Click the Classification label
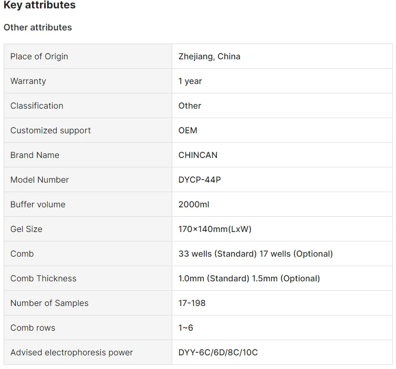The image size is (396, 369). (x=37, y=106)
